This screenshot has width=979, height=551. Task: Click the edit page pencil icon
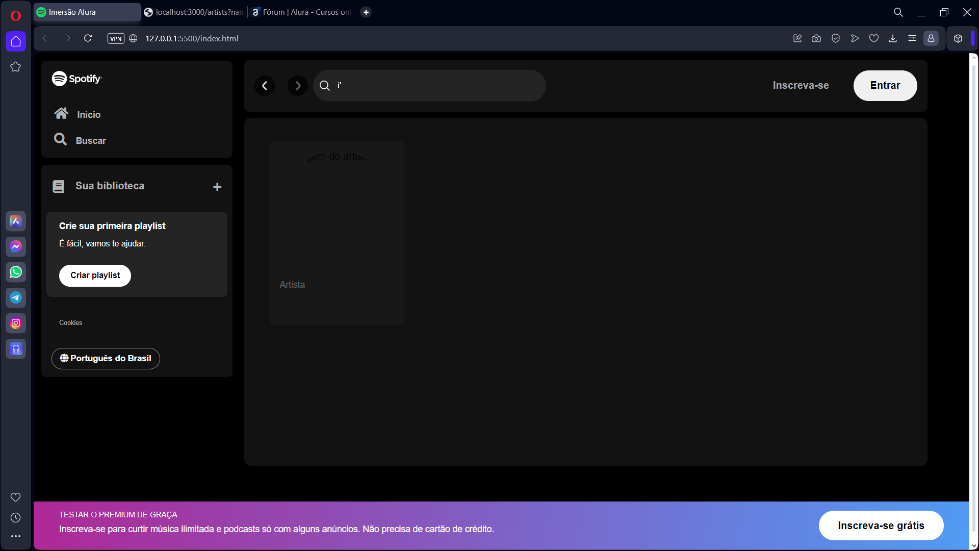(797, 38)
